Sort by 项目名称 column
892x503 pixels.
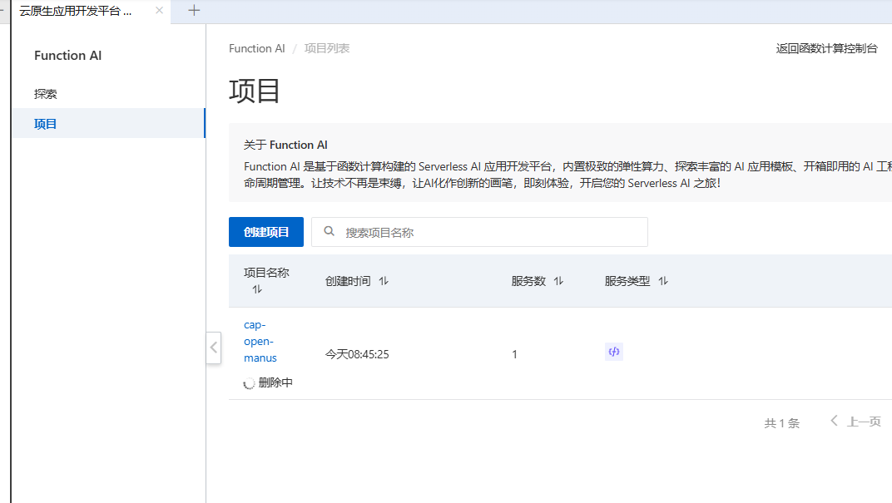point(257,289)
